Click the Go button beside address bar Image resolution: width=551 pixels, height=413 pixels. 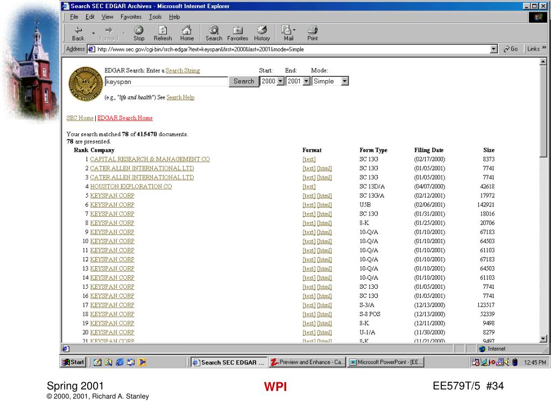(x=511, y=49)
